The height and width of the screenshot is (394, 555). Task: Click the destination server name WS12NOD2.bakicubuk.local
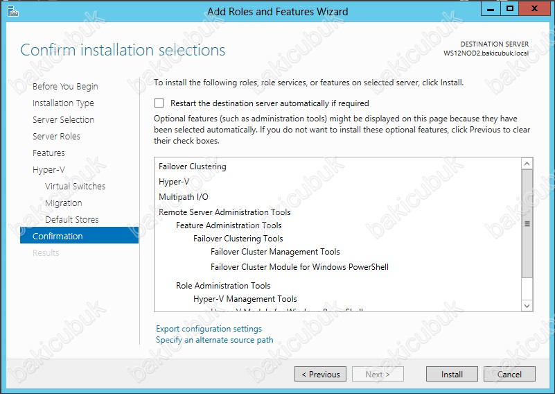[x=486, y=53]
